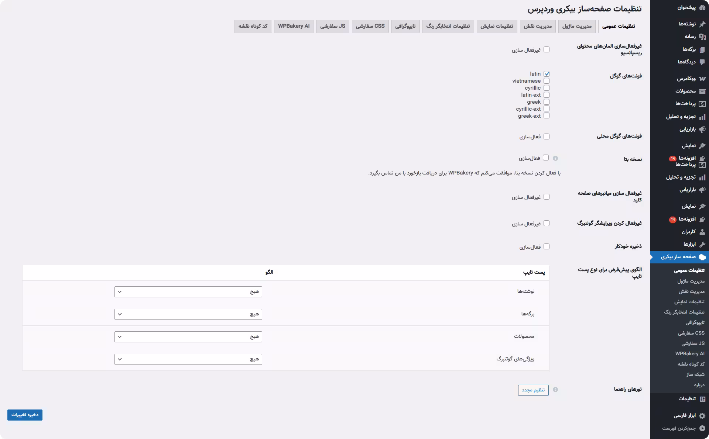Open the دیدگاه‌ها comments icon in sidebar
Screen dimensions: 709x439
click(x=702, y=62)
